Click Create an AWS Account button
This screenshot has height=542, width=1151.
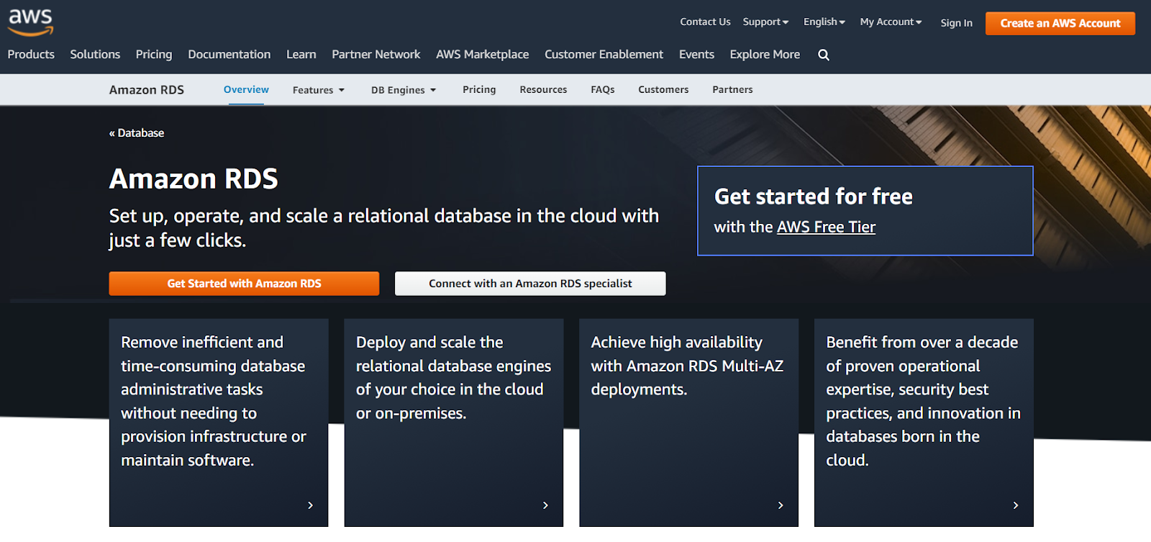(x=1060, y=23)
